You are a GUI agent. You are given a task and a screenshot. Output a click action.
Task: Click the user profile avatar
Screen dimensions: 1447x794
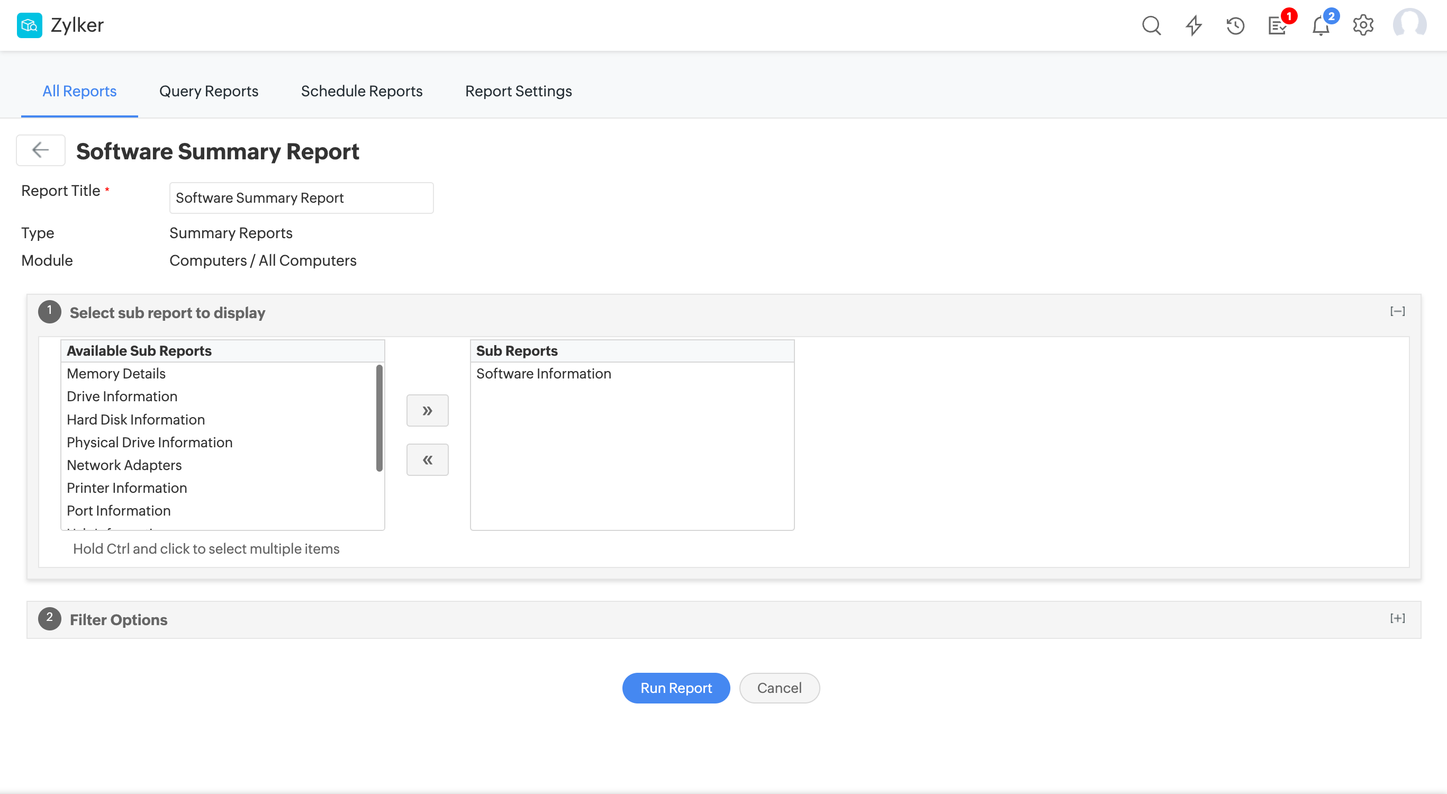pyautogui.click(x=1409, y=25)
